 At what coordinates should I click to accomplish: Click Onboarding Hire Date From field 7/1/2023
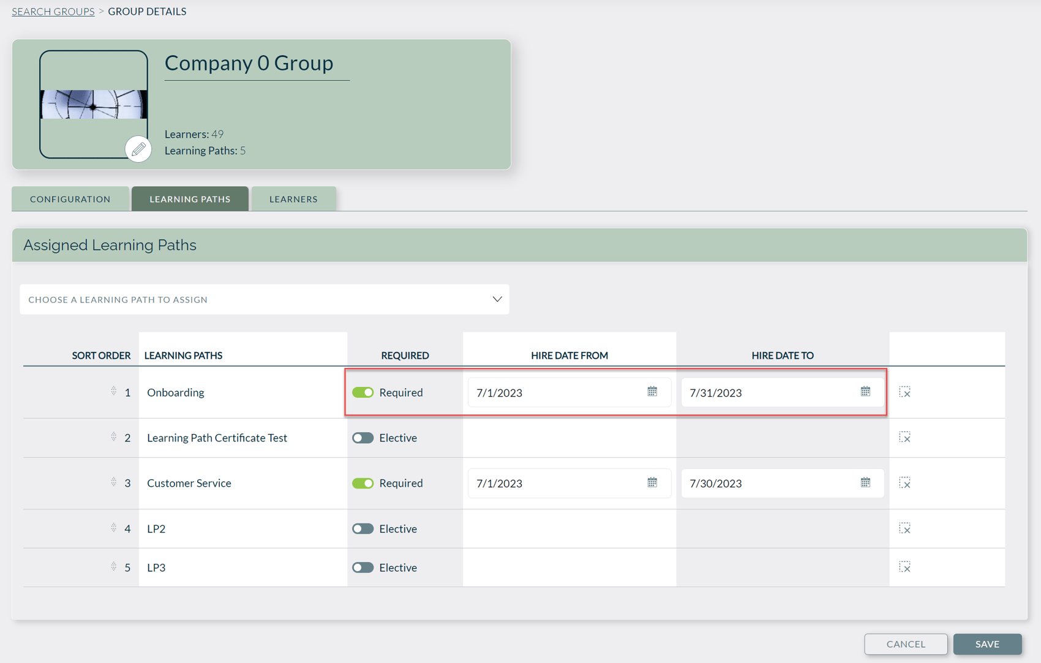pos(569,392)
